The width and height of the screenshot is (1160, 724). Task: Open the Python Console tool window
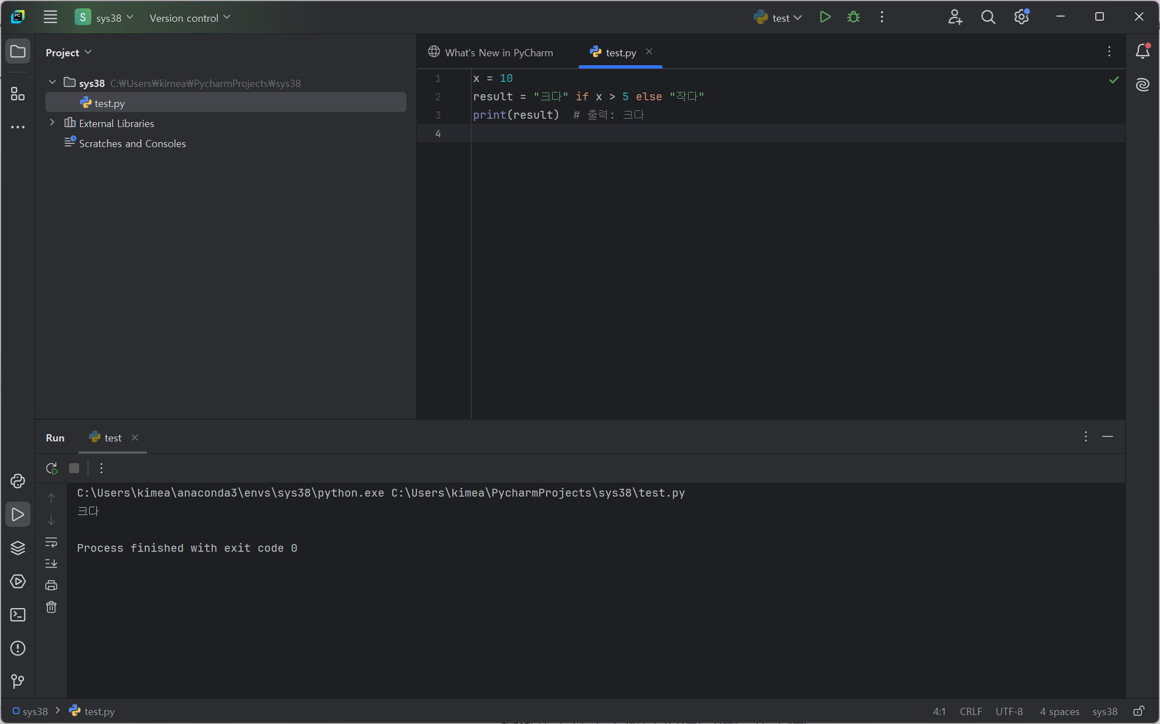coord(18,481)
